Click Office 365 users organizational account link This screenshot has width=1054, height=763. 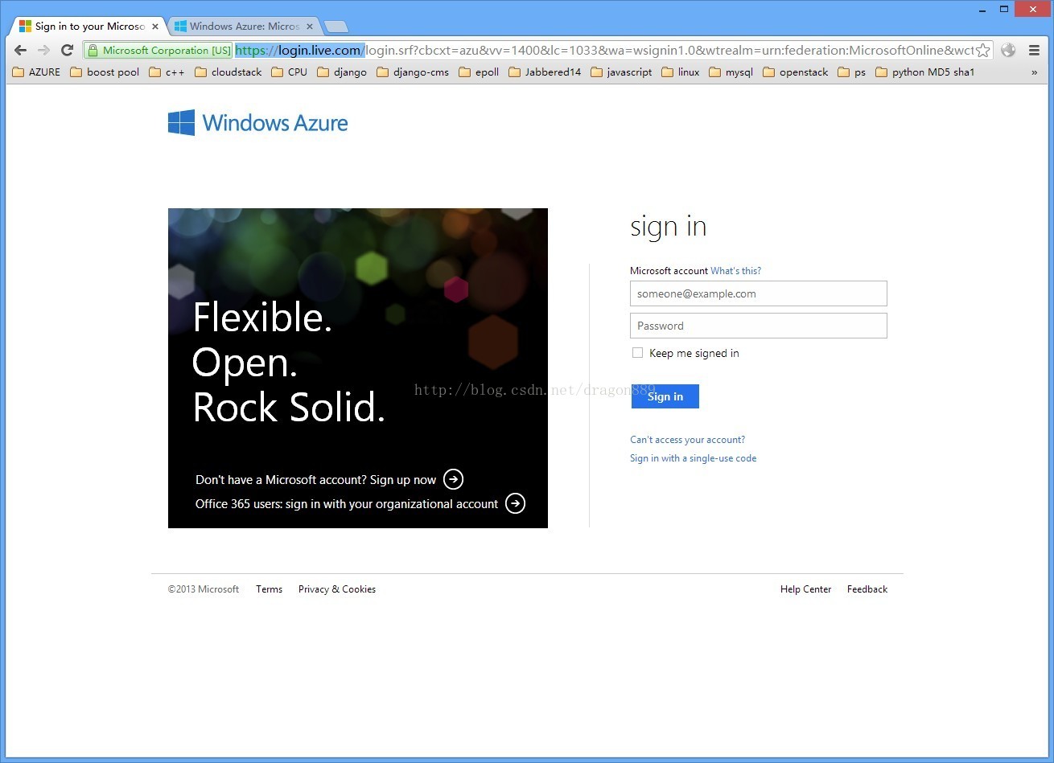tap(347, 504)
